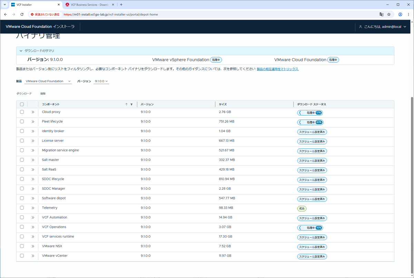Image resolution: width=414 pixels, height=278 pixels.
Task: Bookmark this page with the star icon
Action: (389, 14)
